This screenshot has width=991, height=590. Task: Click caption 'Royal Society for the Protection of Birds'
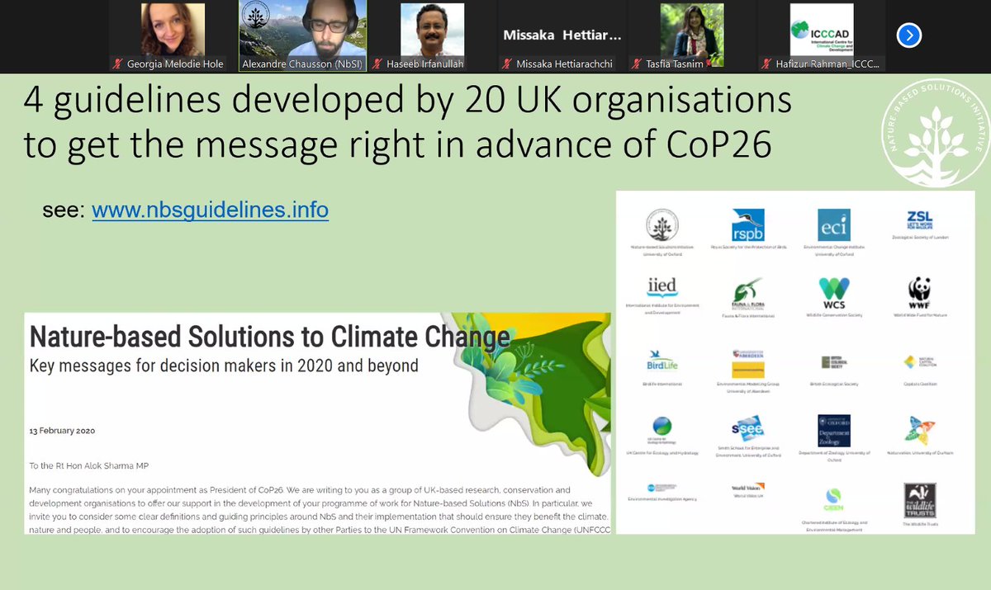[x=748, y=248]
